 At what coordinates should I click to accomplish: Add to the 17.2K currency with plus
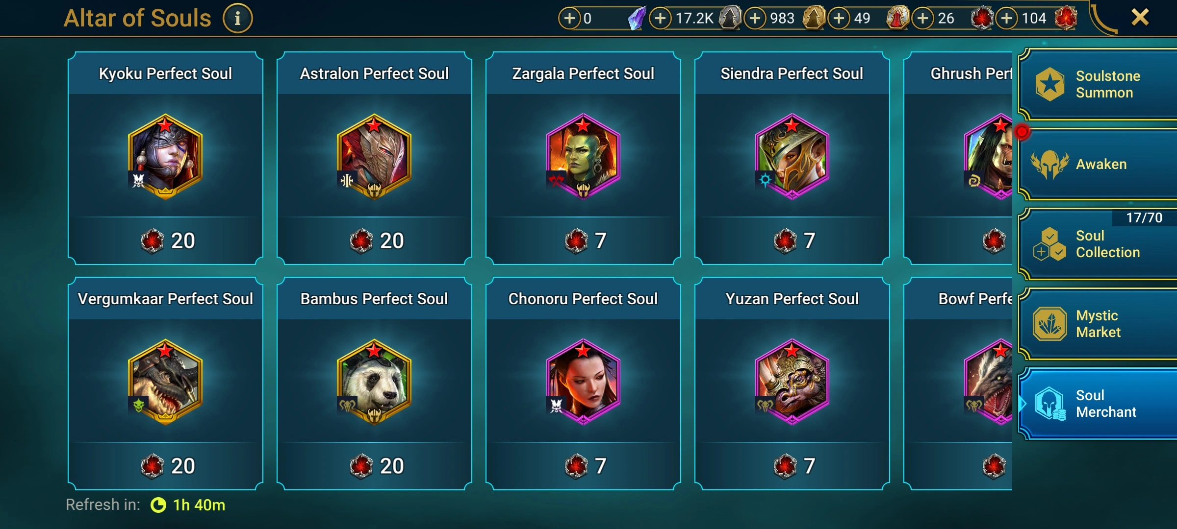661,19
